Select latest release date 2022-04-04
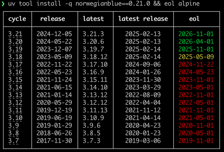The height and width of the screenshot is (152, 224). pyautogui.click(x=143, y=103)
